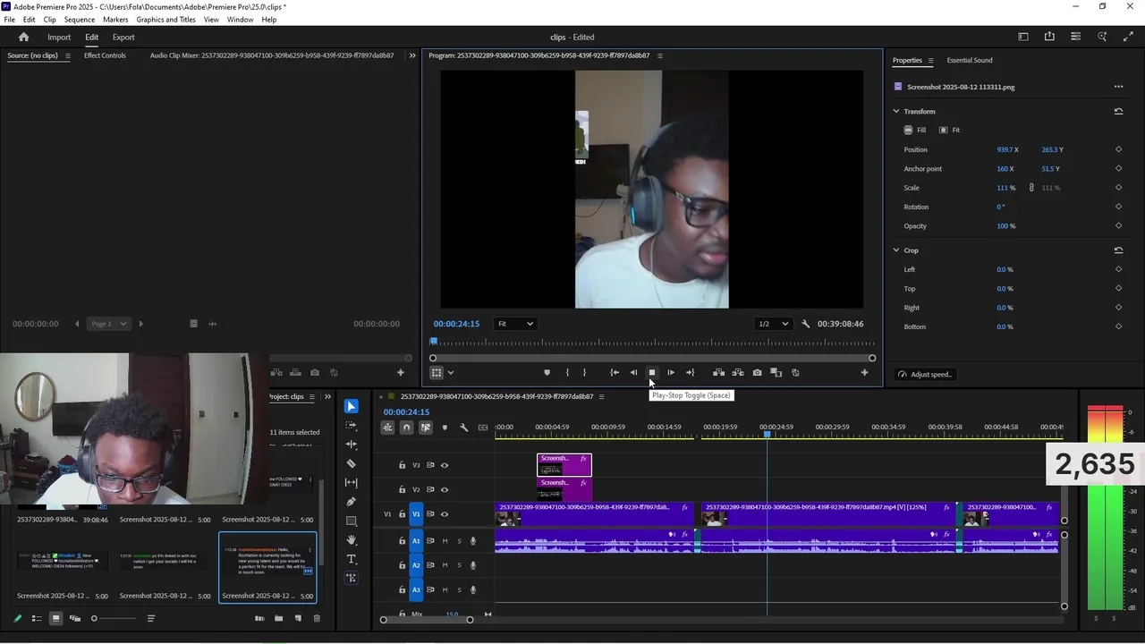The width and height of the screenshot is (1145, 644).
Task: Click the Play-Stop toggle button
Action: 652,373
